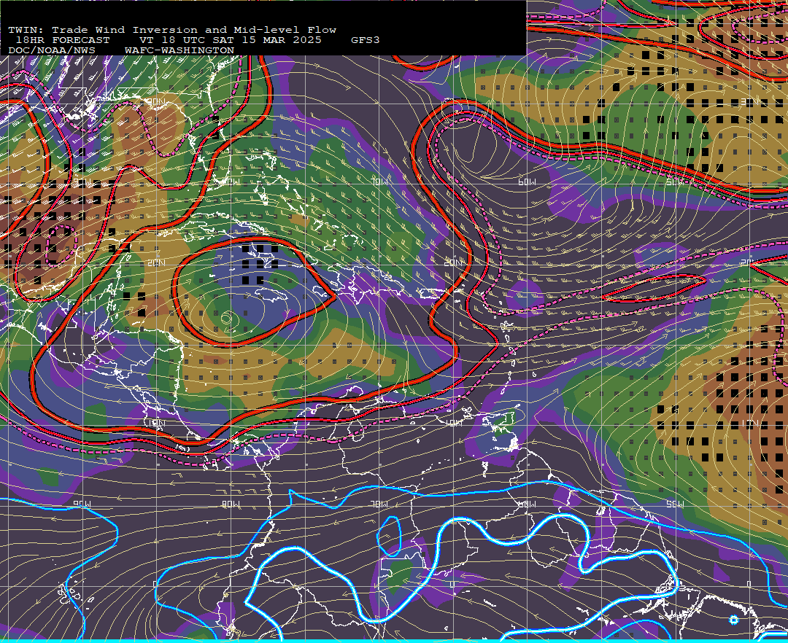The image size is (788, 643).
Task: Click the 20N latitude label near the Yucatan
Action: pyautogui.click(x=156, y=262)
